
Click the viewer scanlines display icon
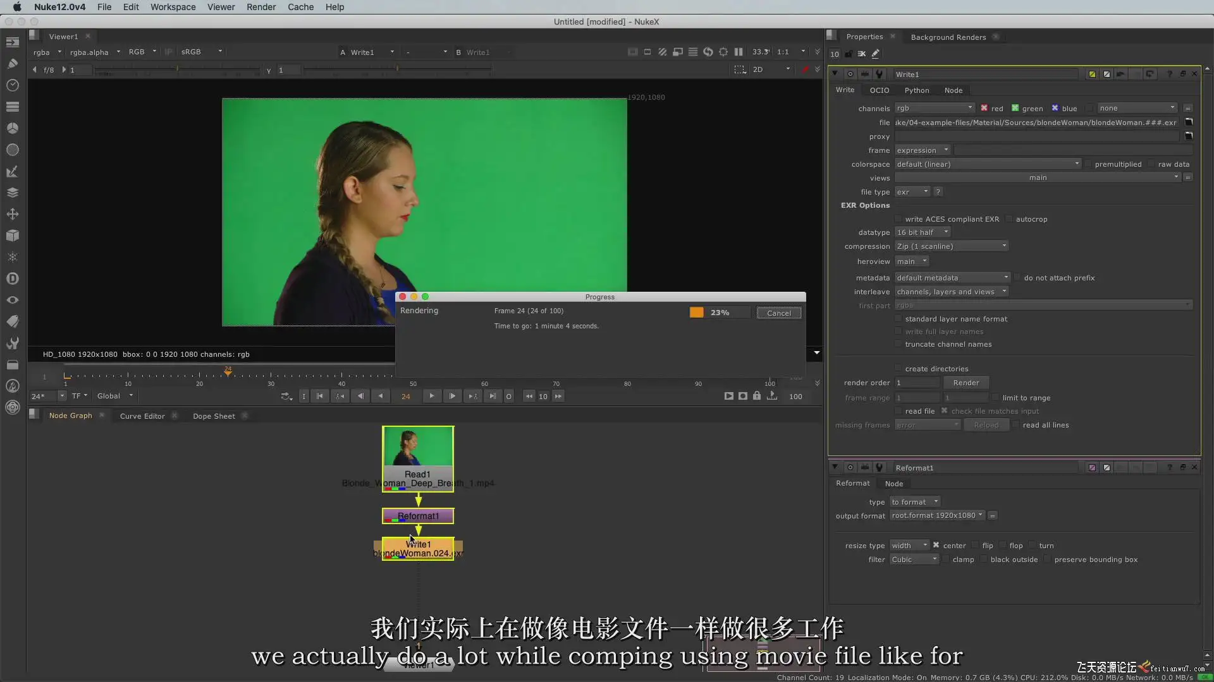[x=693, y=52]
